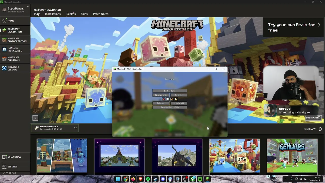325x183 pixels.
Task: Open What's New in the sidebar
Action: 15,157
